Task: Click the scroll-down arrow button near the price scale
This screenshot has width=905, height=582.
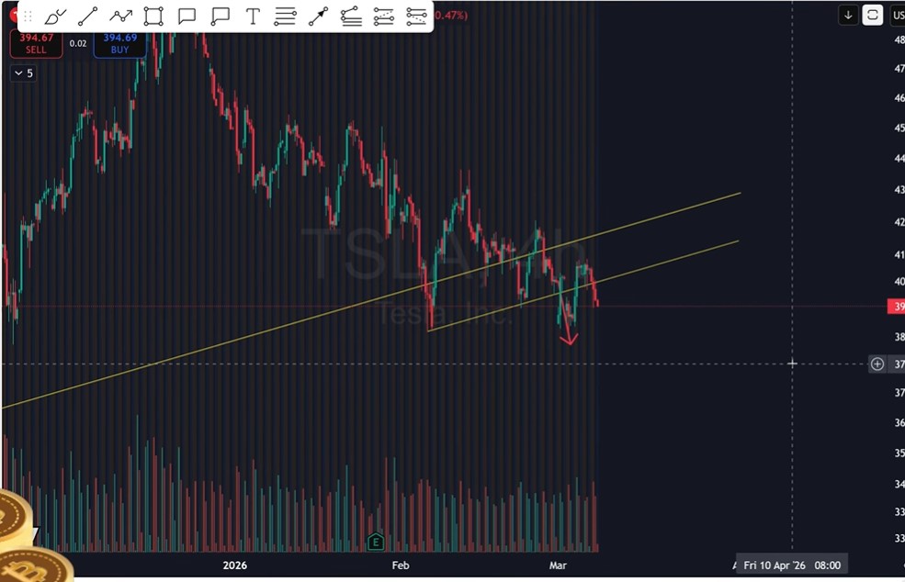Action: tap(848, 15)
